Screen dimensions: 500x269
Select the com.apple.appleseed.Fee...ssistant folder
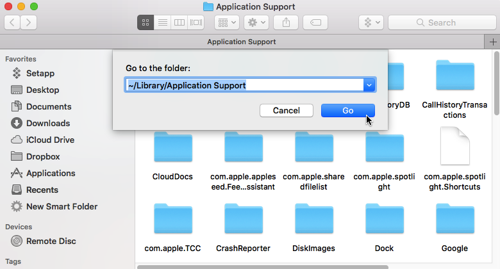[x=244, y=161]
